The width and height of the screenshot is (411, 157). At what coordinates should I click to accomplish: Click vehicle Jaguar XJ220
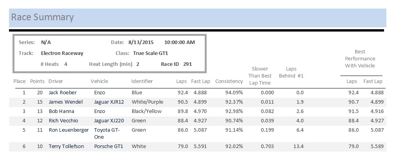[109, 121]
